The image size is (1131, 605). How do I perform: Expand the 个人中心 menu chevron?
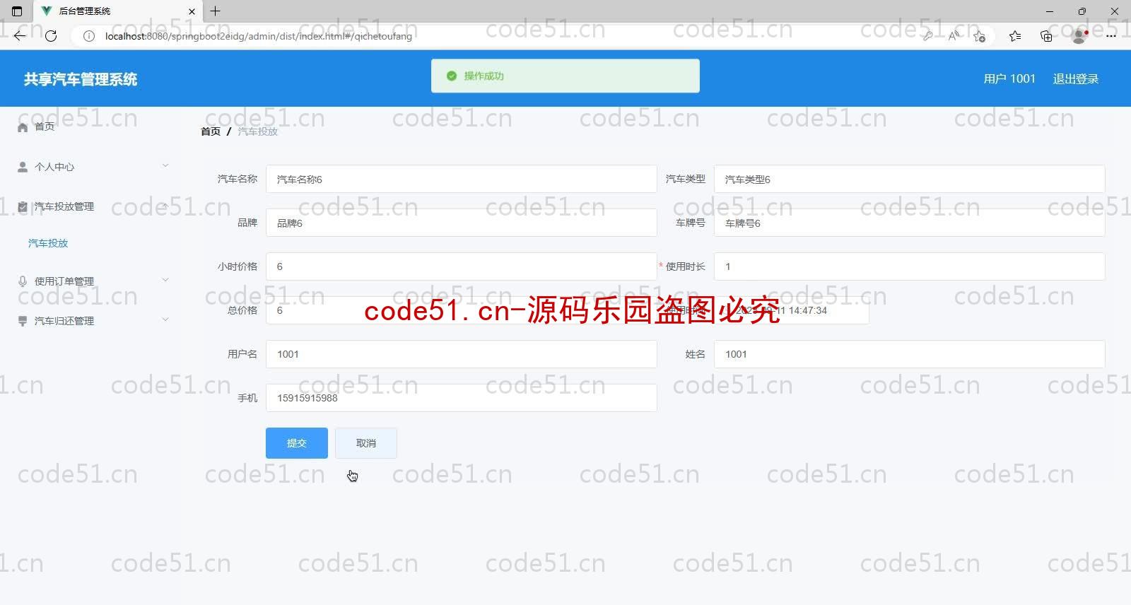tap(165, 166)
